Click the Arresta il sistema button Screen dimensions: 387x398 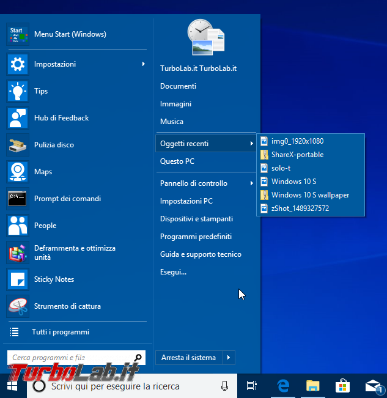point(189,358)
